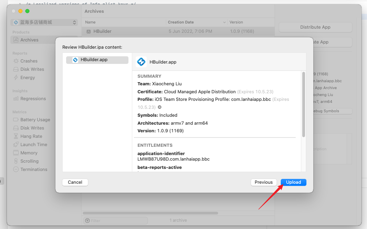Click the Upload button
The height and width of the screenshot is (229, 367).
(x=293, y=182)
